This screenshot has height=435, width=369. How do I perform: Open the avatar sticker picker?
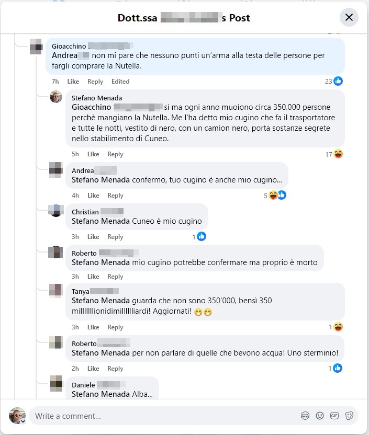[x=305, y=416]
